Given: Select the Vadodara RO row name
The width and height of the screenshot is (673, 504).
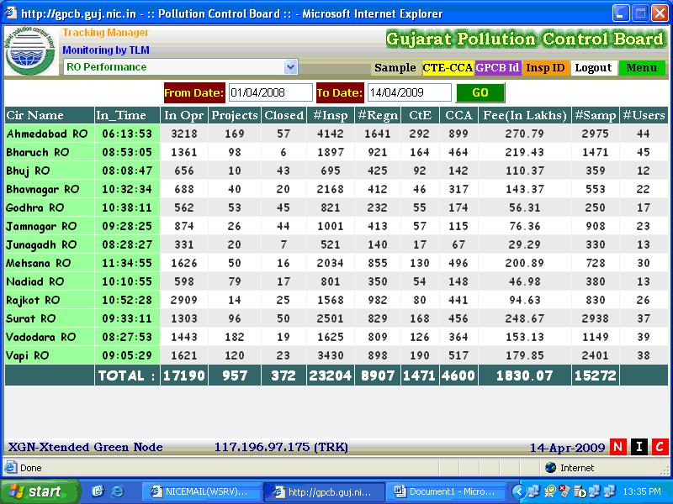Looking at the screenshot, I should pos(41,337).
